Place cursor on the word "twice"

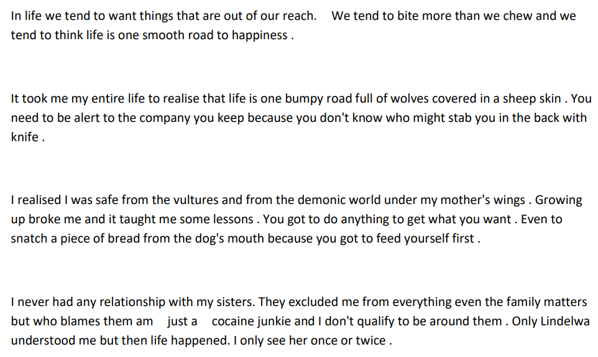(370, 341)
